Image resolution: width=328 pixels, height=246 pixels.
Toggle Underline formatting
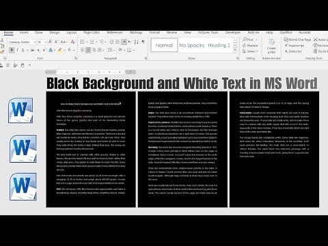[23, 50]
